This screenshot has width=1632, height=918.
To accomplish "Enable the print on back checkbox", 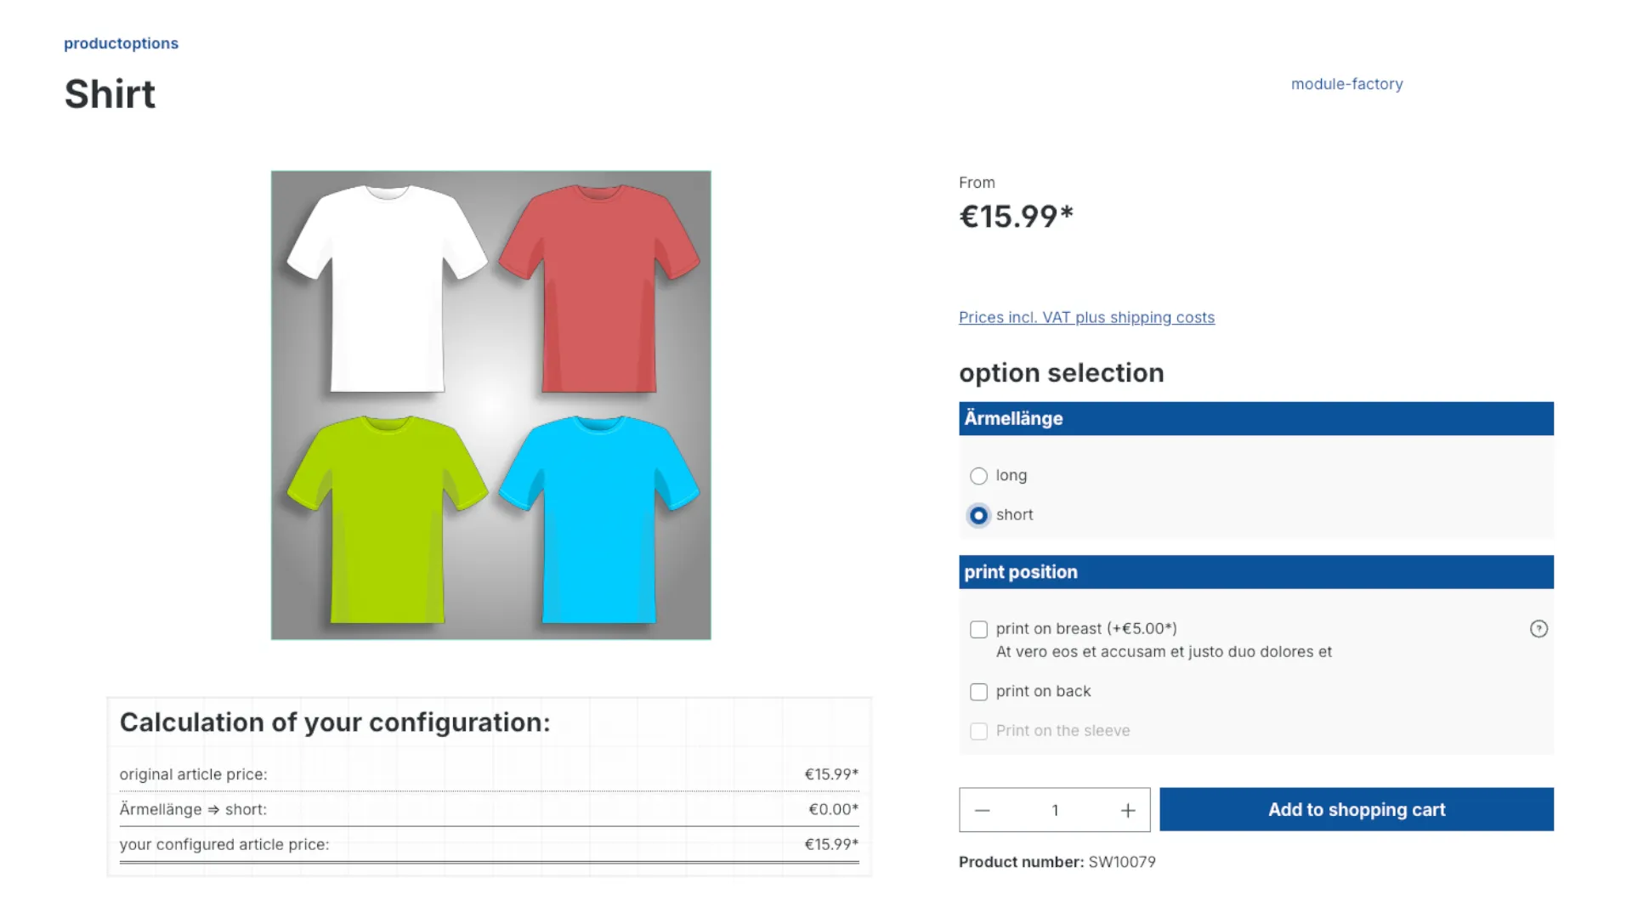I will click(x=978, y=691).
